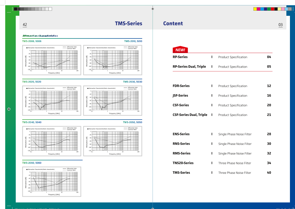Click the TMS-Series page header title
This screenshot has height=209, width=295.
(x=128, y=24)
